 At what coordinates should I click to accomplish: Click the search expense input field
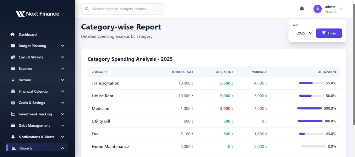(123, 9)
